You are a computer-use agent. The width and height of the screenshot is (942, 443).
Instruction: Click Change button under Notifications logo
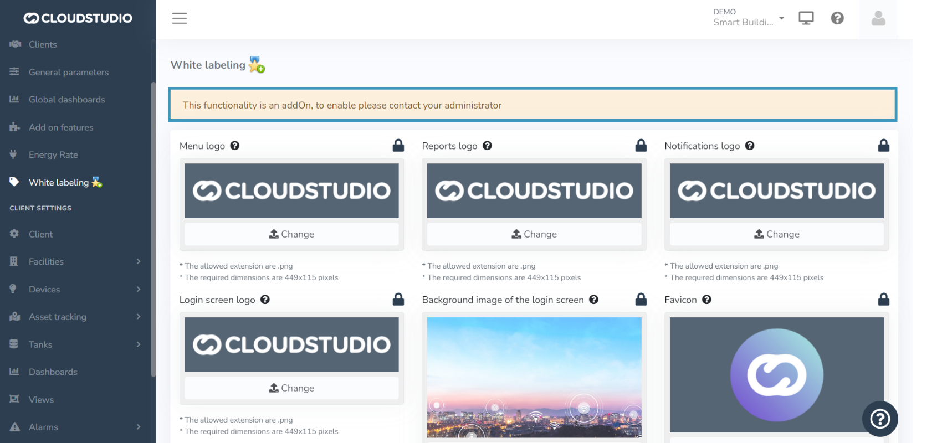tap(776, 234)
